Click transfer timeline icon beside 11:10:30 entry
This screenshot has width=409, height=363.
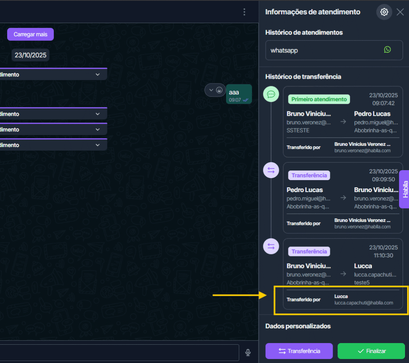pos(271,246)
